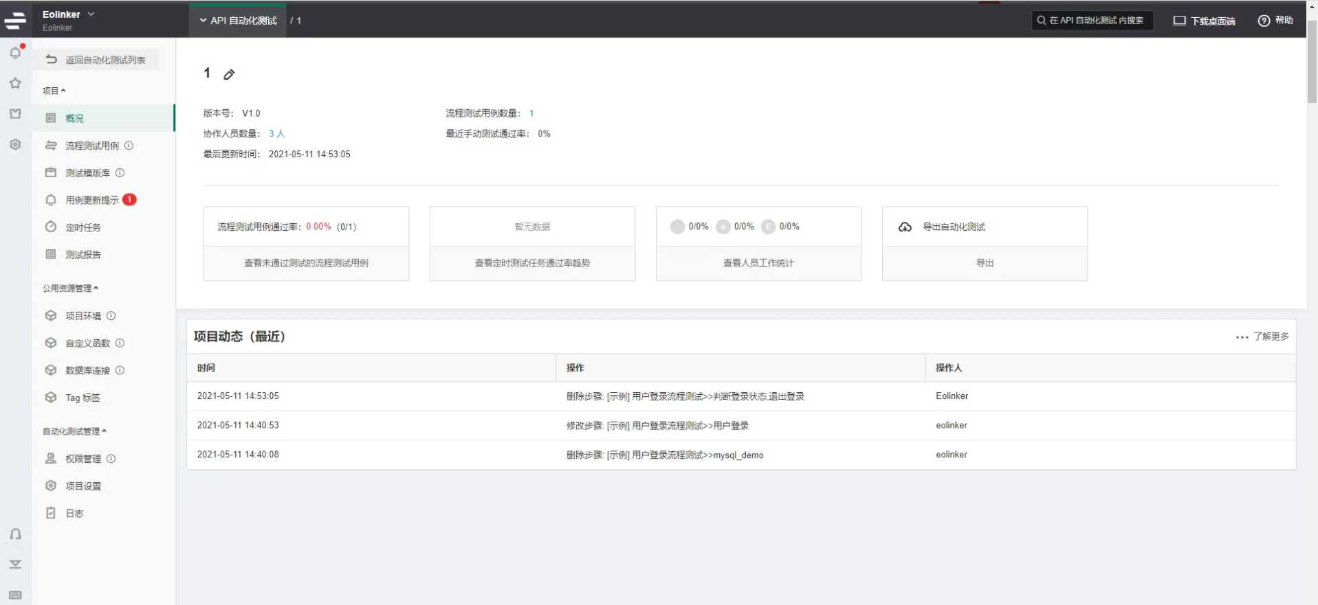Click the 流程测试用例数量 value 1 link
This screenshot has height=605, width=1318.
point(531,113)
